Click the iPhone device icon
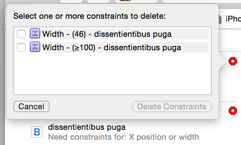This screenshot has height=145, width=241. (219, 19)
